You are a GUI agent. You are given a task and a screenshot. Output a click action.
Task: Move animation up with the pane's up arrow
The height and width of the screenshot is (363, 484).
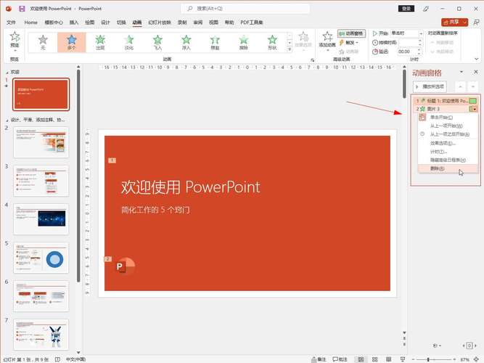point(460,87)
